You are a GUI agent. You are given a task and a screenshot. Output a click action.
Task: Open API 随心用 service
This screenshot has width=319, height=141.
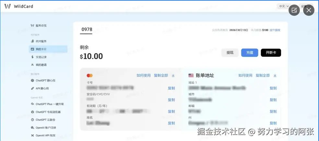(x=40, y=88)
